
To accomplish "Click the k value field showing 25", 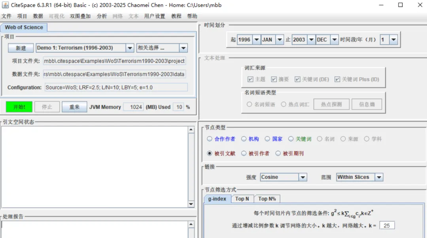I will [387, 225].
